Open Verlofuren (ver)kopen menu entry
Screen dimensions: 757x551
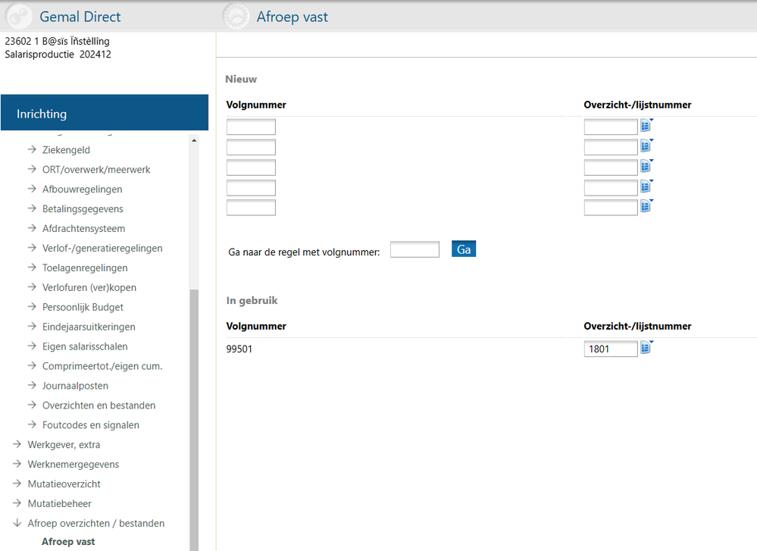89,287
